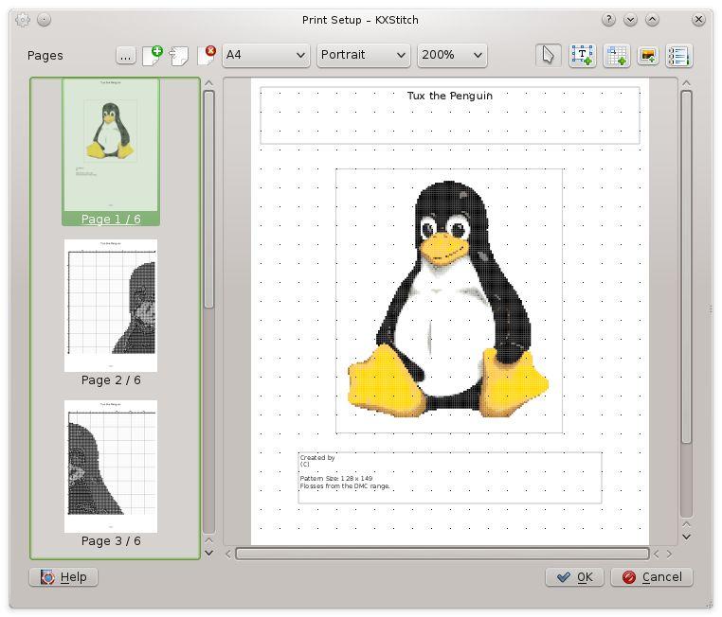Click the preview vertical scrollbar handle

point(686,267)
